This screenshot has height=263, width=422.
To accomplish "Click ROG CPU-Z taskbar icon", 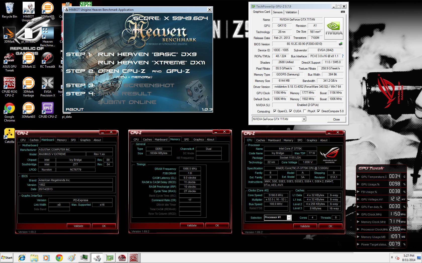I will click(133, 258).
